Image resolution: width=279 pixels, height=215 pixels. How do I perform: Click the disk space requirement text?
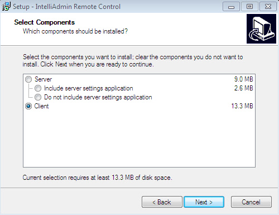(97, 178)
